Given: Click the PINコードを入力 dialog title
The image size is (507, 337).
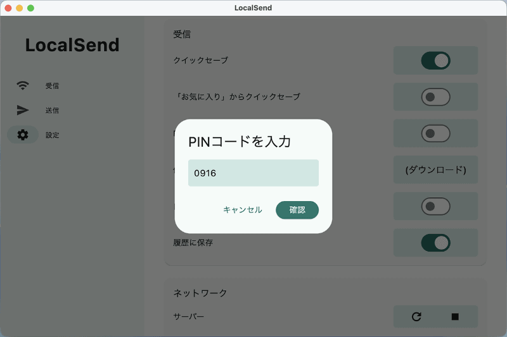Looking at the screenshot, I should point(240,142).
